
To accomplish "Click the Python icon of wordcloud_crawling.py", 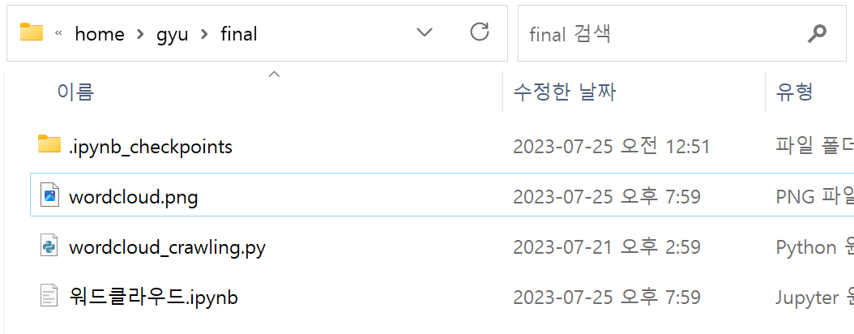I will [49, 246].
